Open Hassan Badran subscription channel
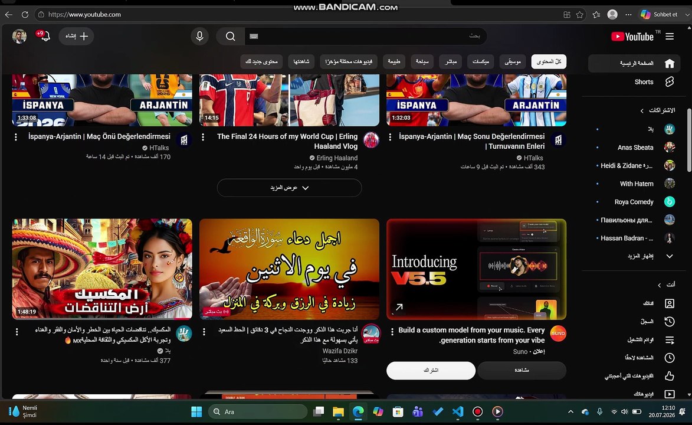Screen dimensions: 692x425 (635, 238)
